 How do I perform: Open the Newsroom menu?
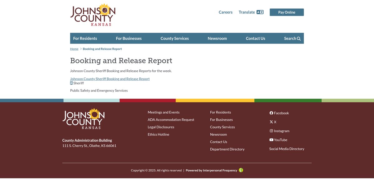(x=217, y=38)
